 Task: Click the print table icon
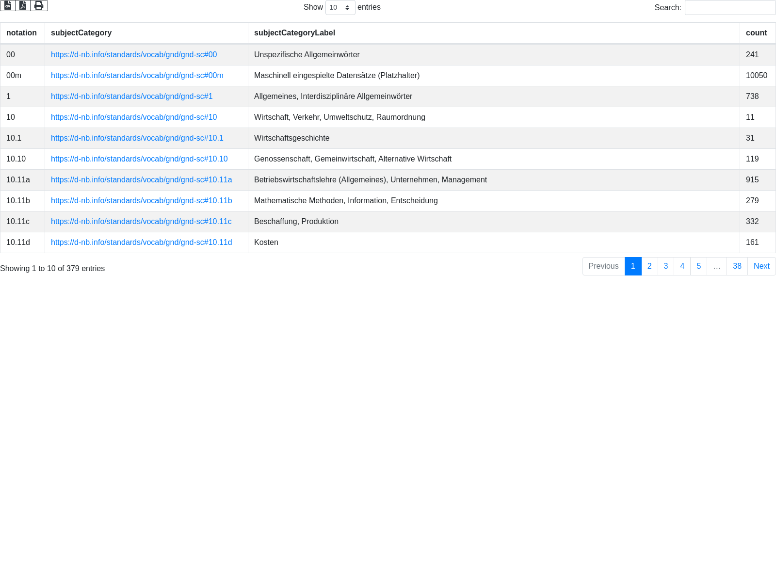tap(39, 5)
